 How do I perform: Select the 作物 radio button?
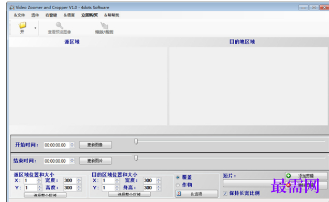[178, 185]
